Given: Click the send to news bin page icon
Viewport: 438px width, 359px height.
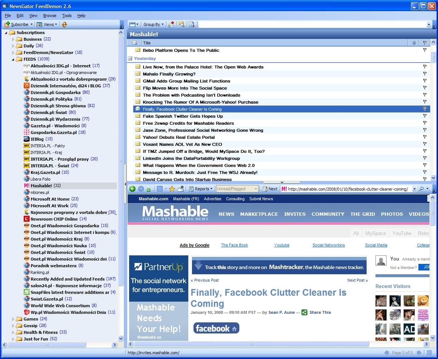Looking at the screenshot, I should tap(192, 24).
